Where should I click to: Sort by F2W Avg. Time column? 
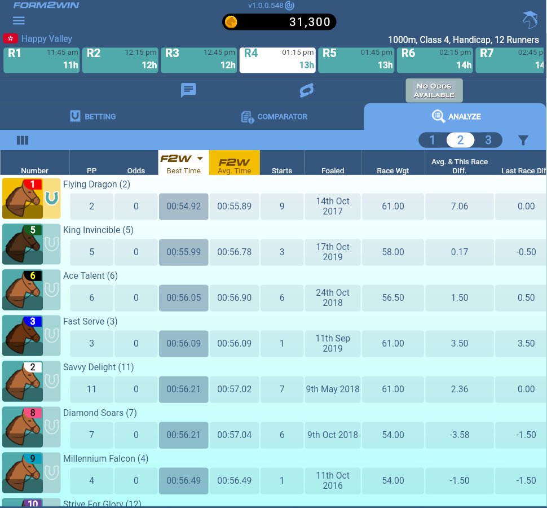point(235,163)
